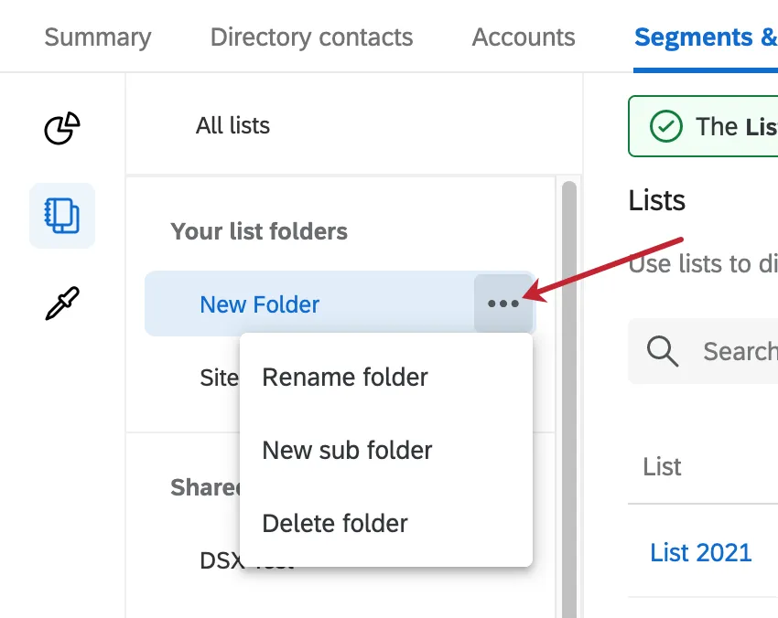The width and height of the screenshot is (778, 618).
Task: Click the List column header
Action: [x=663, y=467]
